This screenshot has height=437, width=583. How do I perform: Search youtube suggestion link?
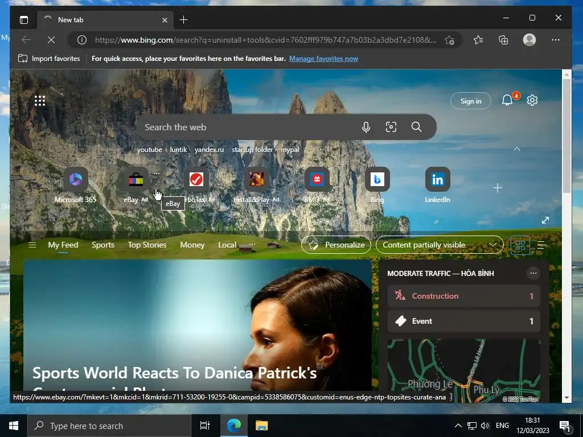(x=150, y=150)
